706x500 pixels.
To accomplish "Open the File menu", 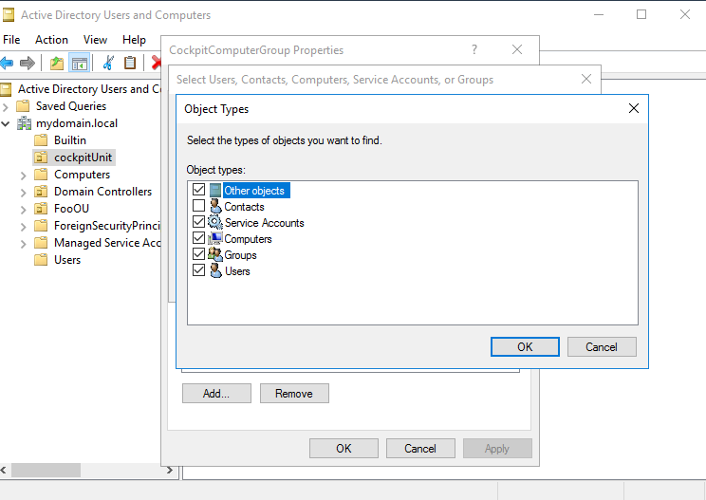I will tap(11, 40).
